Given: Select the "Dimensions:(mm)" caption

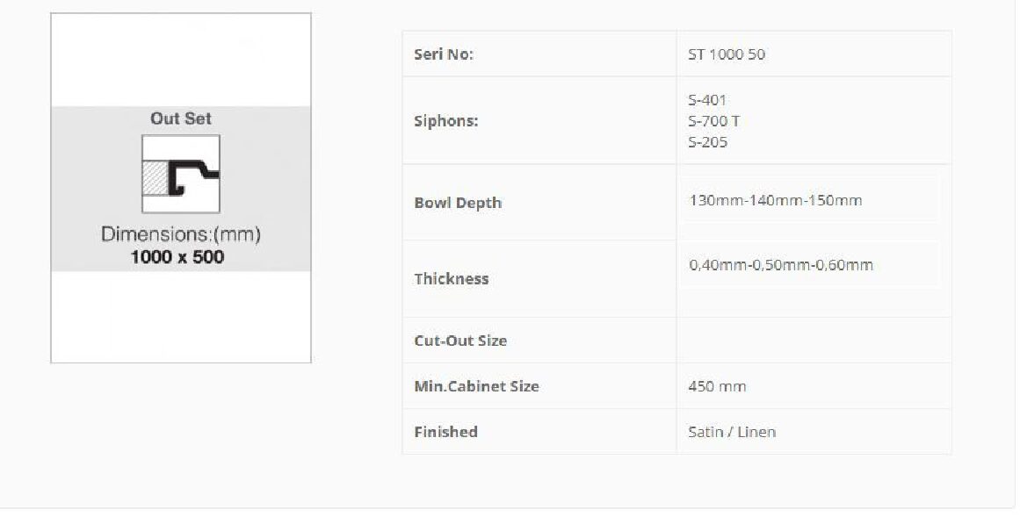Looking at the screenshot, I should tap(181, 234).
